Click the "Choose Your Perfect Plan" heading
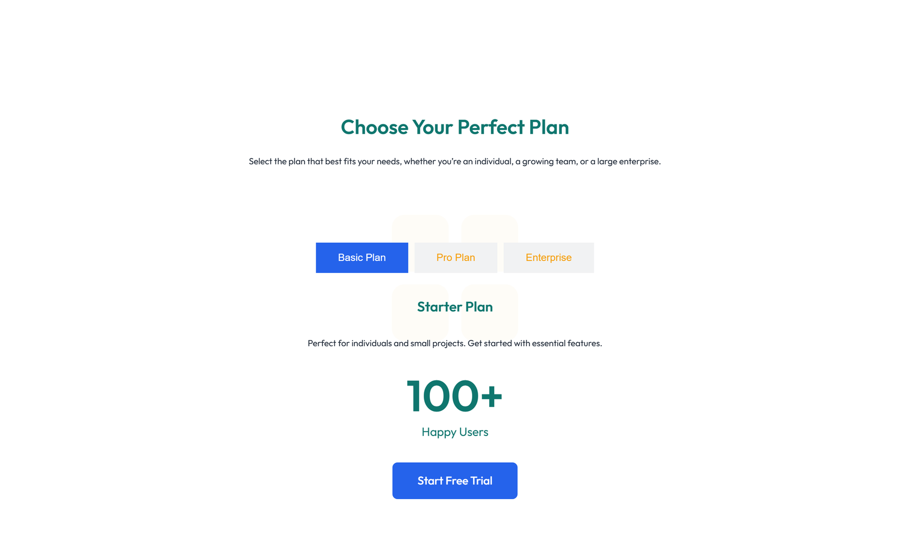The image size is (910, 556). tap(454, 127)
